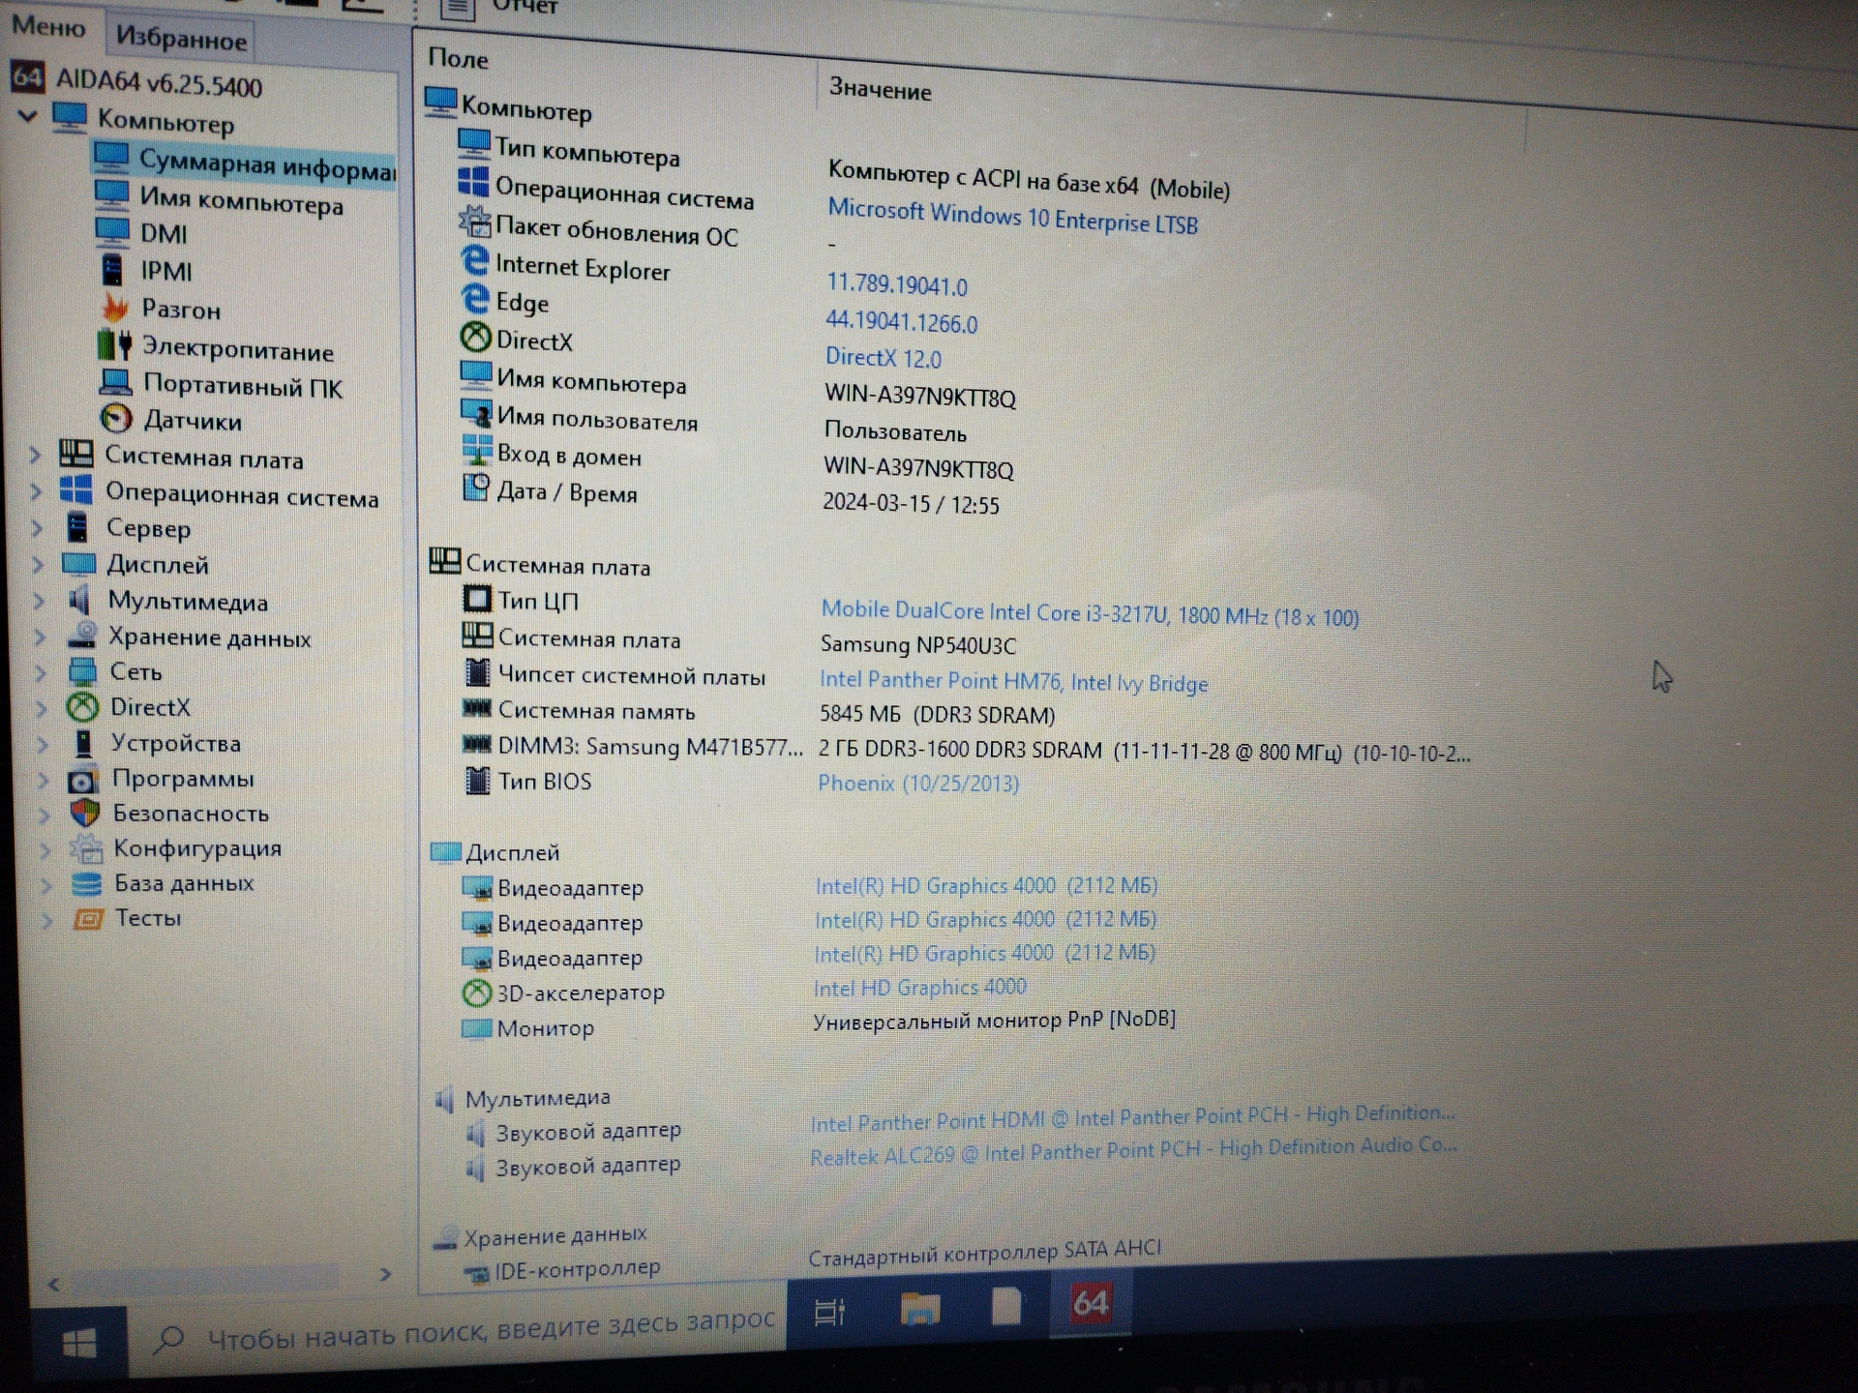Screen dimensions: 1858x1393
Task: Select the Сеть network icon
Action: point(83,671)
